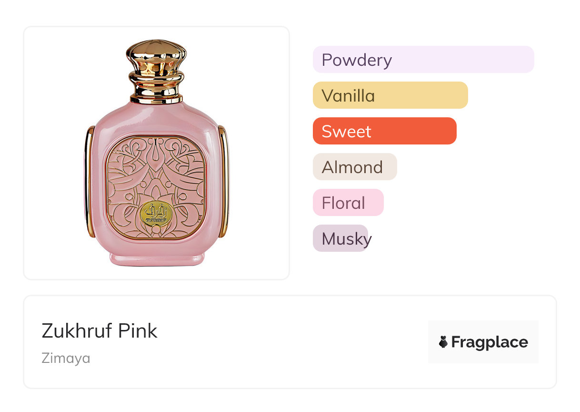Click the Fragplace wordmark text

[489, 342]
